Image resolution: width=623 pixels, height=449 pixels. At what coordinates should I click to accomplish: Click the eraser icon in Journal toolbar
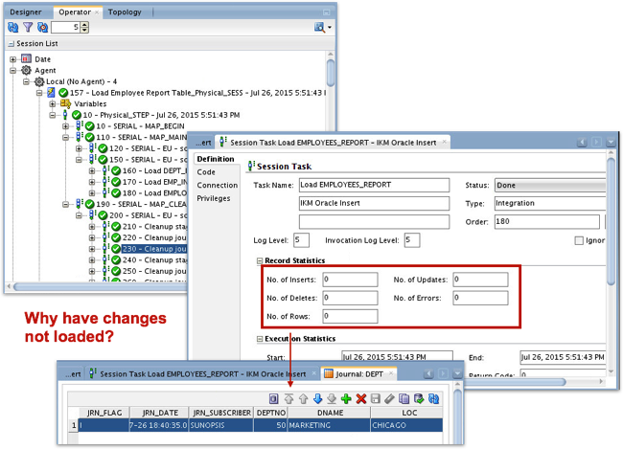pos(389,398)
